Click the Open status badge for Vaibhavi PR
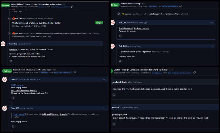This screenshot has width=220, height=133. [6, 5]
